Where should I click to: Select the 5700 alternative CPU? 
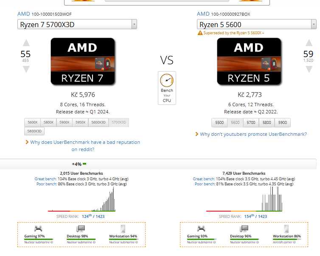tap(251, 122)
